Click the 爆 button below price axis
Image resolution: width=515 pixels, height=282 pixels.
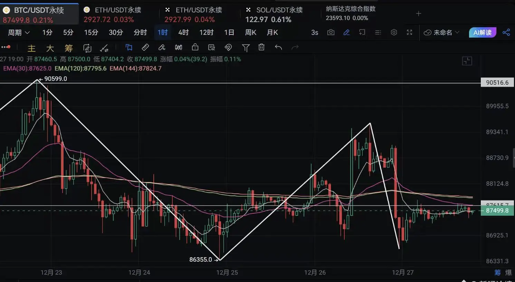click(x=508, y=273)
